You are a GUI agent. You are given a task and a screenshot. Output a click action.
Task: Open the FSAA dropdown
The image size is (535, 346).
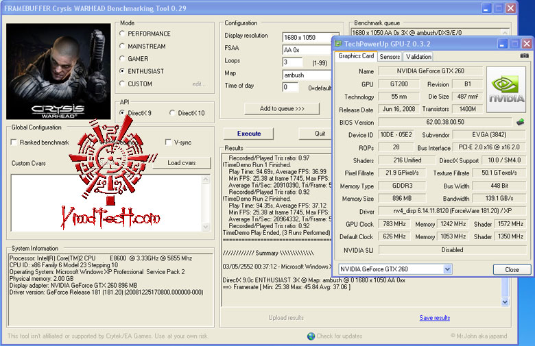click(x=307, y=50)
